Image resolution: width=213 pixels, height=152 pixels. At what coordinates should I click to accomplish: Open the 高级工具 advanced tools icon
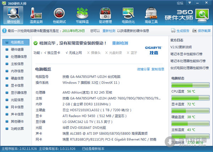click(x=151, y=15)
